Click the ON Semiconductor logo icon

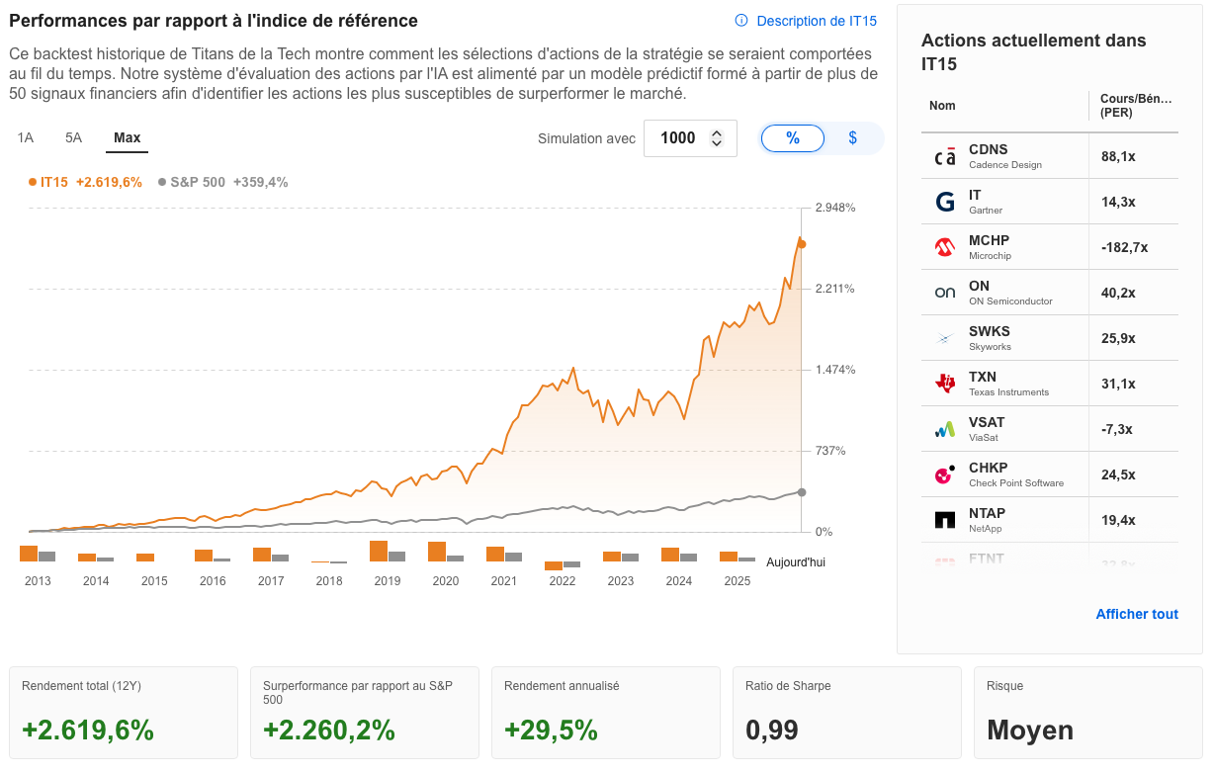coord(945,294)
